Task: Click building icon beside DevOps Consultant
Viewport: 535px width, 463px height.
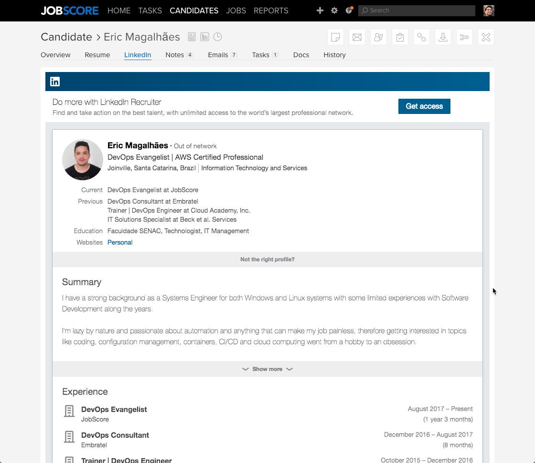Action: (x=69, y=437)
